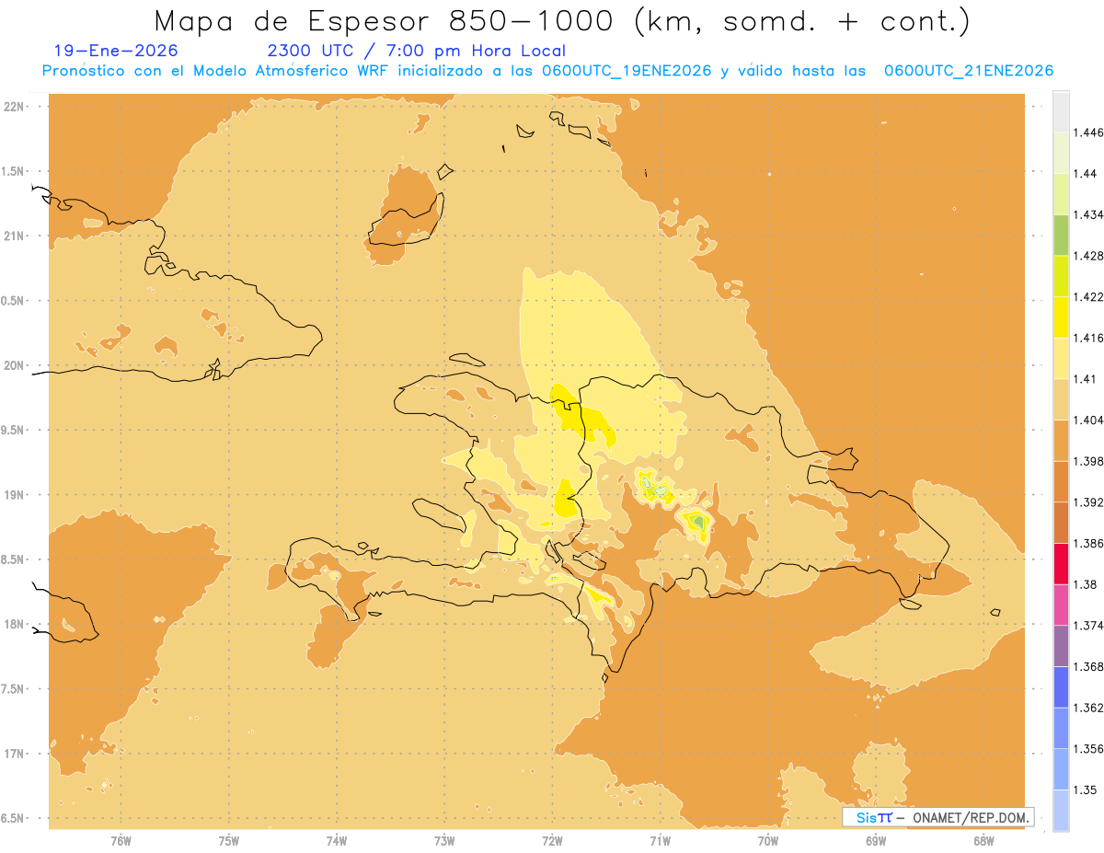Click the bright yellow colorbar swatch above 1.416
Viewport: 1104px width, 853px height.
[1061, 317]
